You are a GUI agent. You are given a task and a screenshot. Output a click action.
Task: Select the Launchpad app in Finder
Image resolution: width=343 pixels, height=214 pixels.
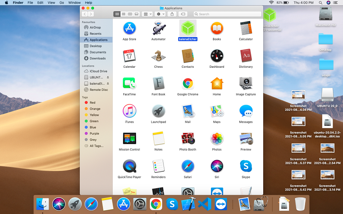pos(158,111)
